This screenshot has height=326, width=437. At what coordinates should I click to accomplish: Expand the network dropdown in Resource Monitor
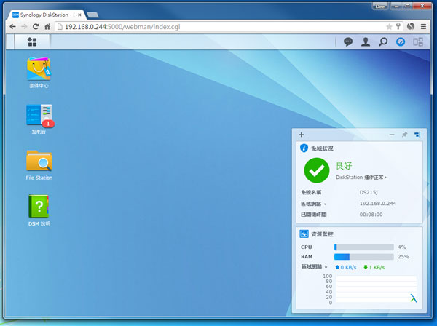pos(326,267)
